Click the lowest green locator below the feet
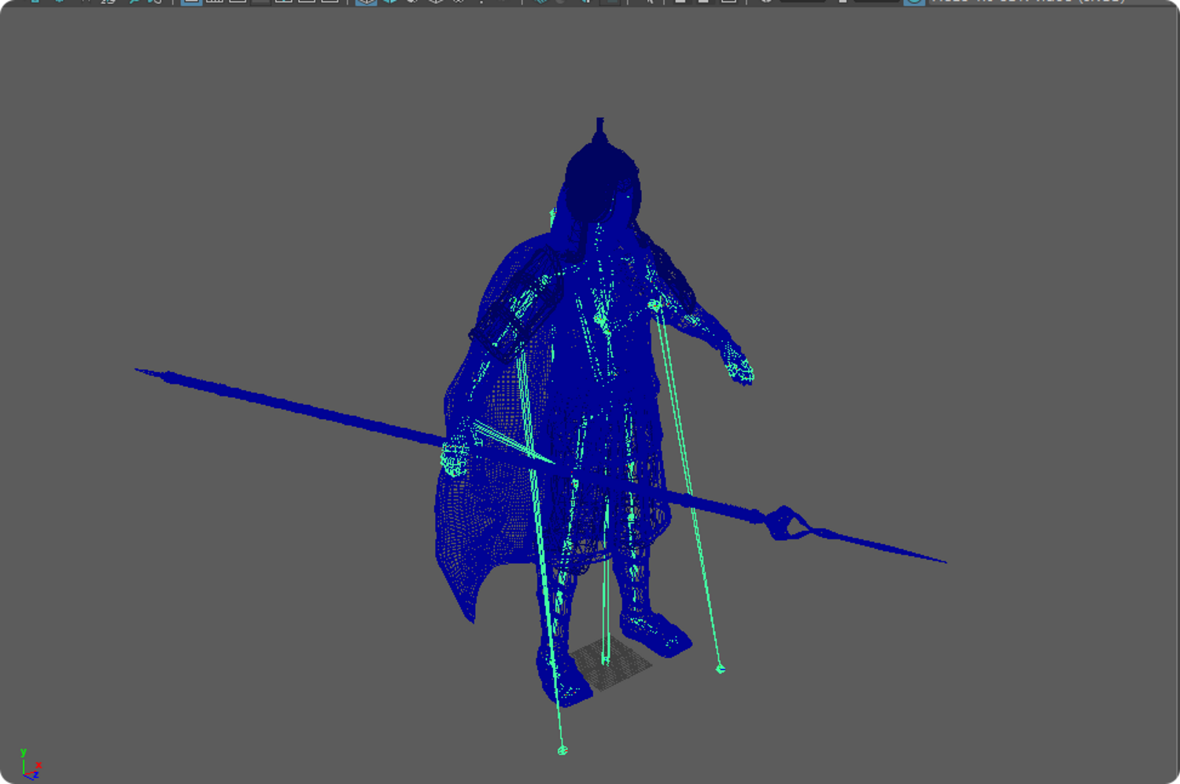 pyautogui.click(x=562, y=750)
